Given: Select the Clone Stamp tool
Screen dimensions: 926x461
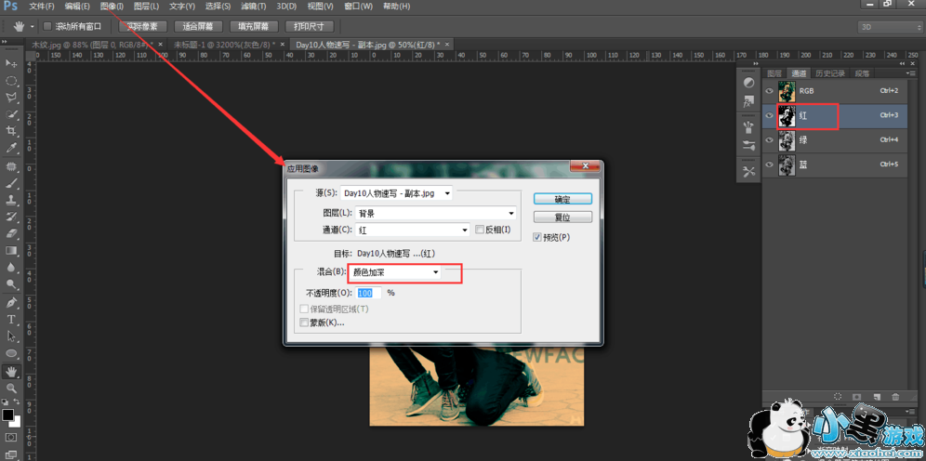Looking at the screenshot, I should coord(11,200).
